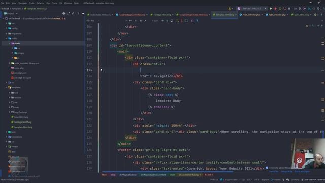325x183 pixels.
Task: Expand the config folder
Action: [7, 28]
